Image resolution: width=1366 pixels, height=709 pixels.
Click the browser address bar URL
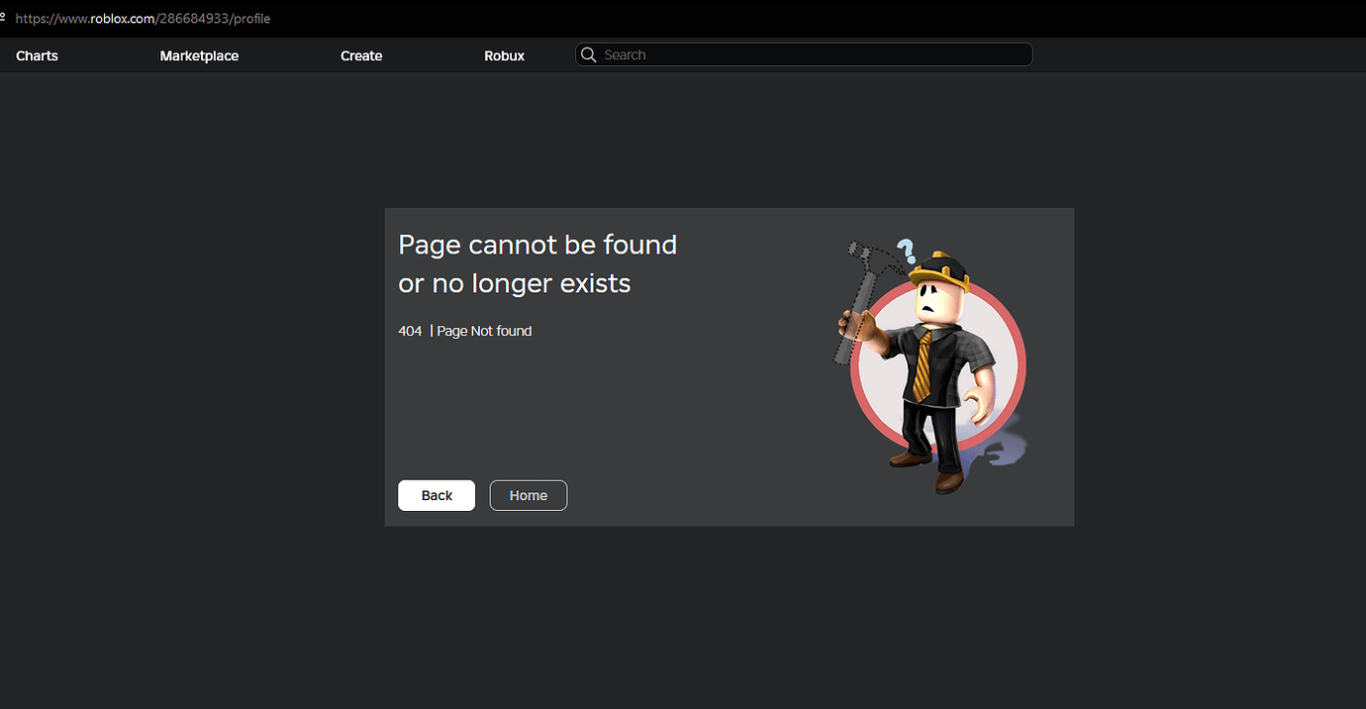tap(144, 18)
